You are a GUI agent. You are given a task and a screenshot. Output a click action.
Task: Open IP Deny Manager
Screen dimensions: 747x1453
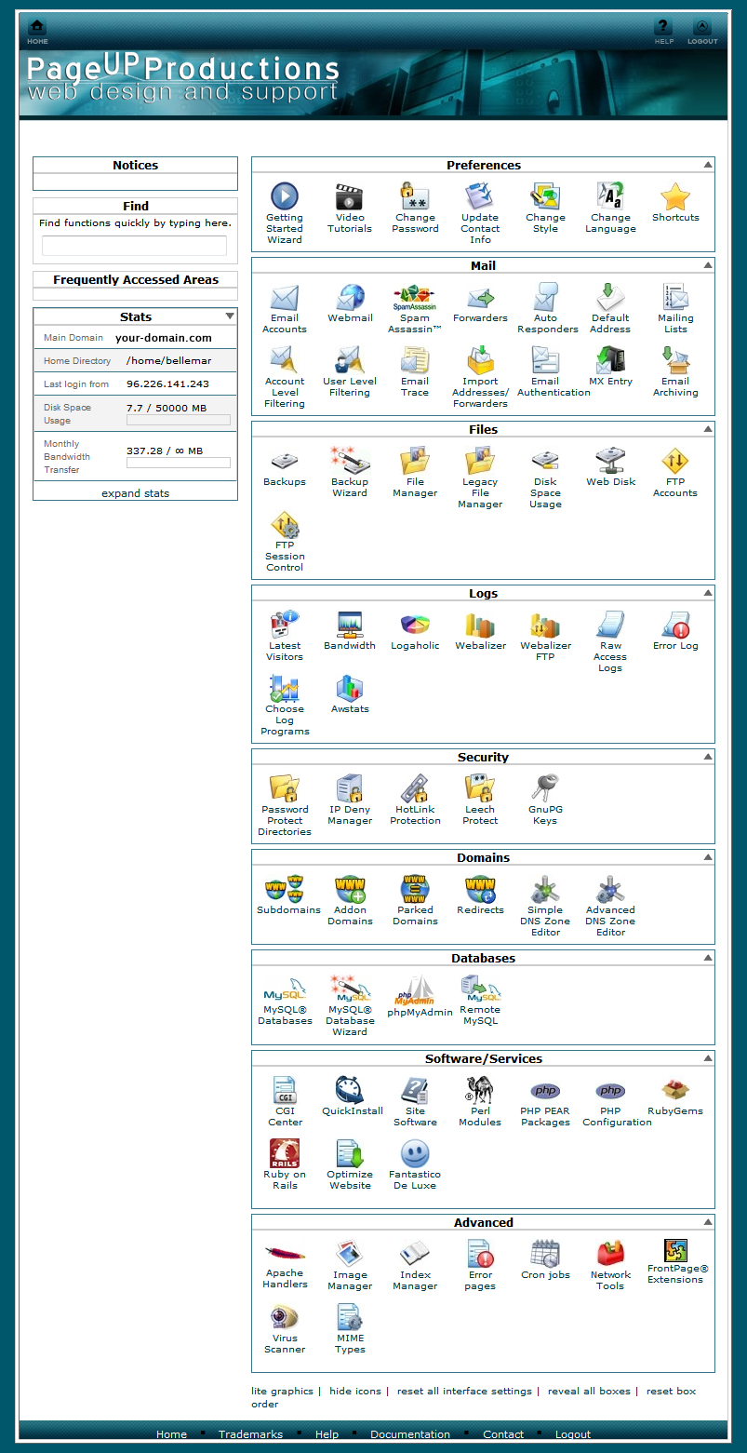tap(350, 790)
